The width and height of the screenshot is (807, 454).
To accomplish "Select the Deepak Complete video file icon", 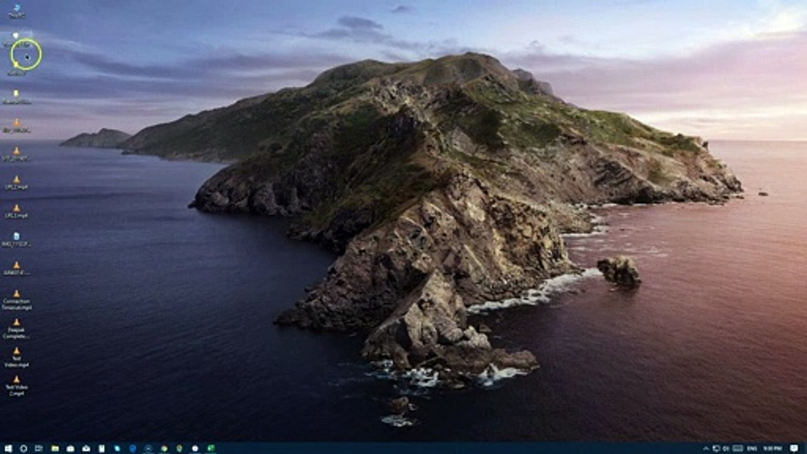I will [x=16, y=329].
